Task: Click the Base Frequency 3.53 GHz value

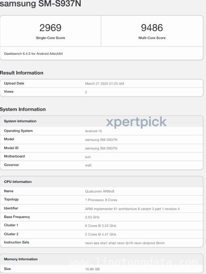Action: (92, 217)
